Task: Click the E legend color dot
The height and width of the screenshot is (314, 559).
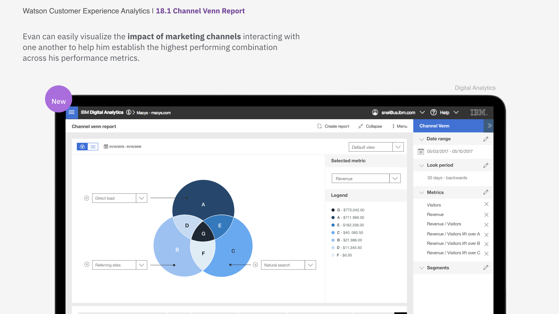Action: pyautogui.click(x=333, y=225)
